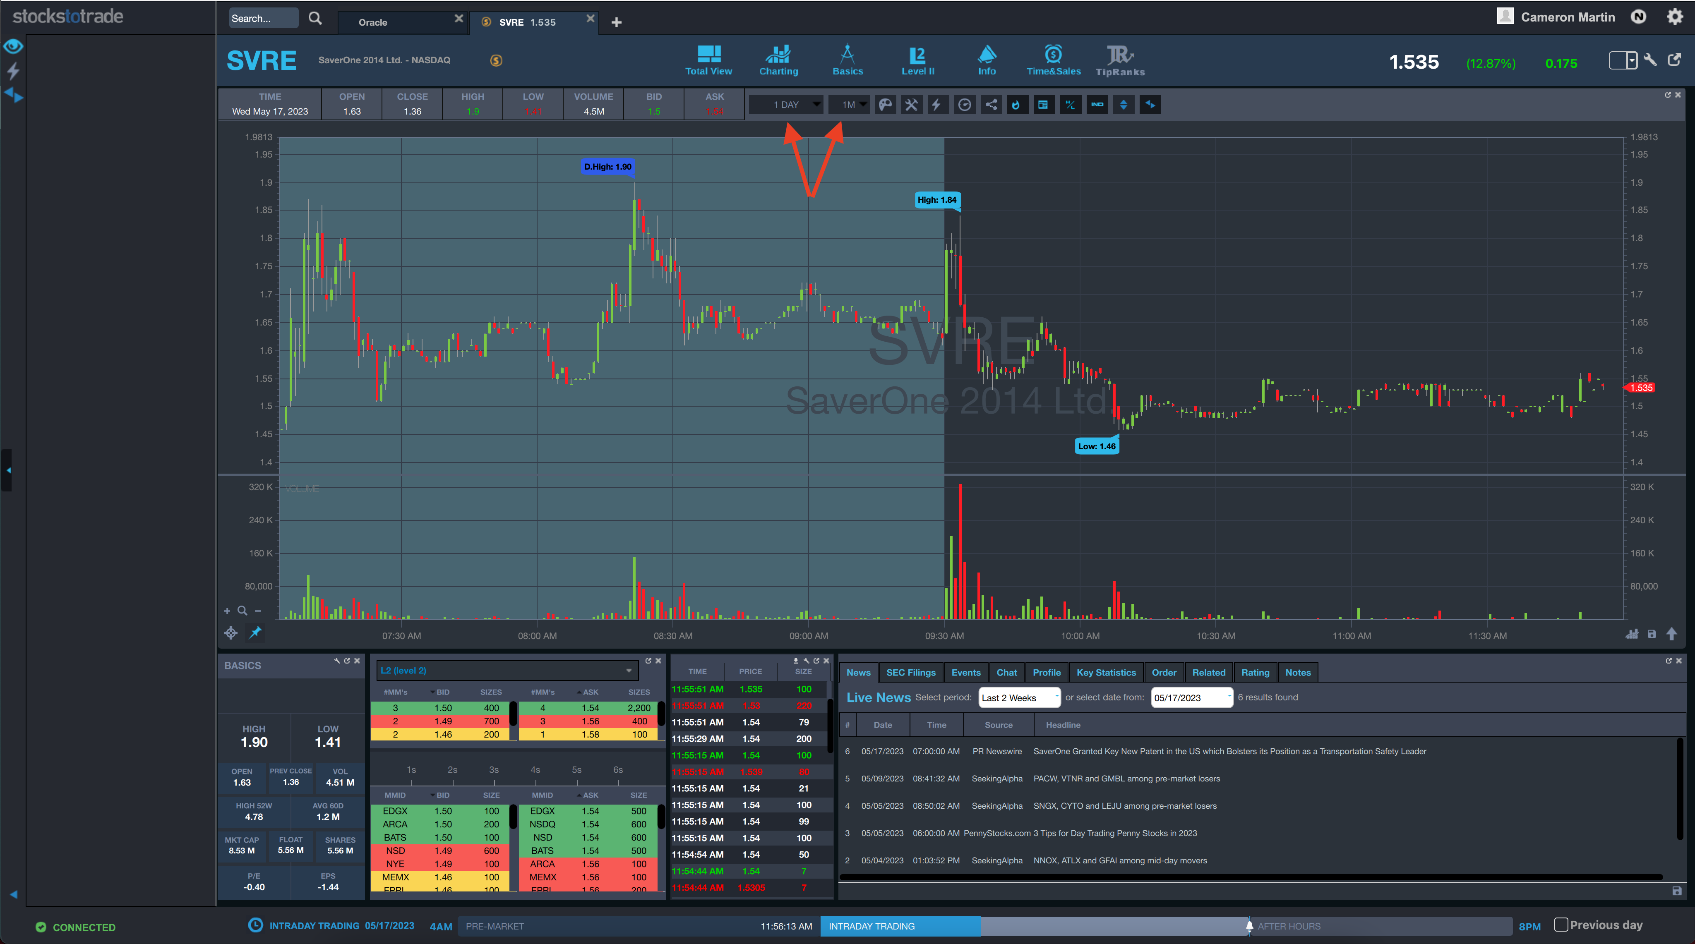
Task: Open the Basics module icon
Action: point(847,60)
